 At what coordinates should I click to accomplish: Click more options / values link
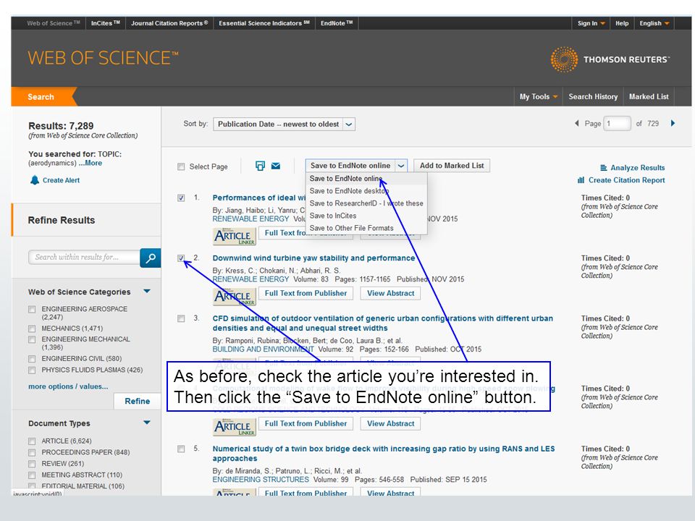pos(68,386)
